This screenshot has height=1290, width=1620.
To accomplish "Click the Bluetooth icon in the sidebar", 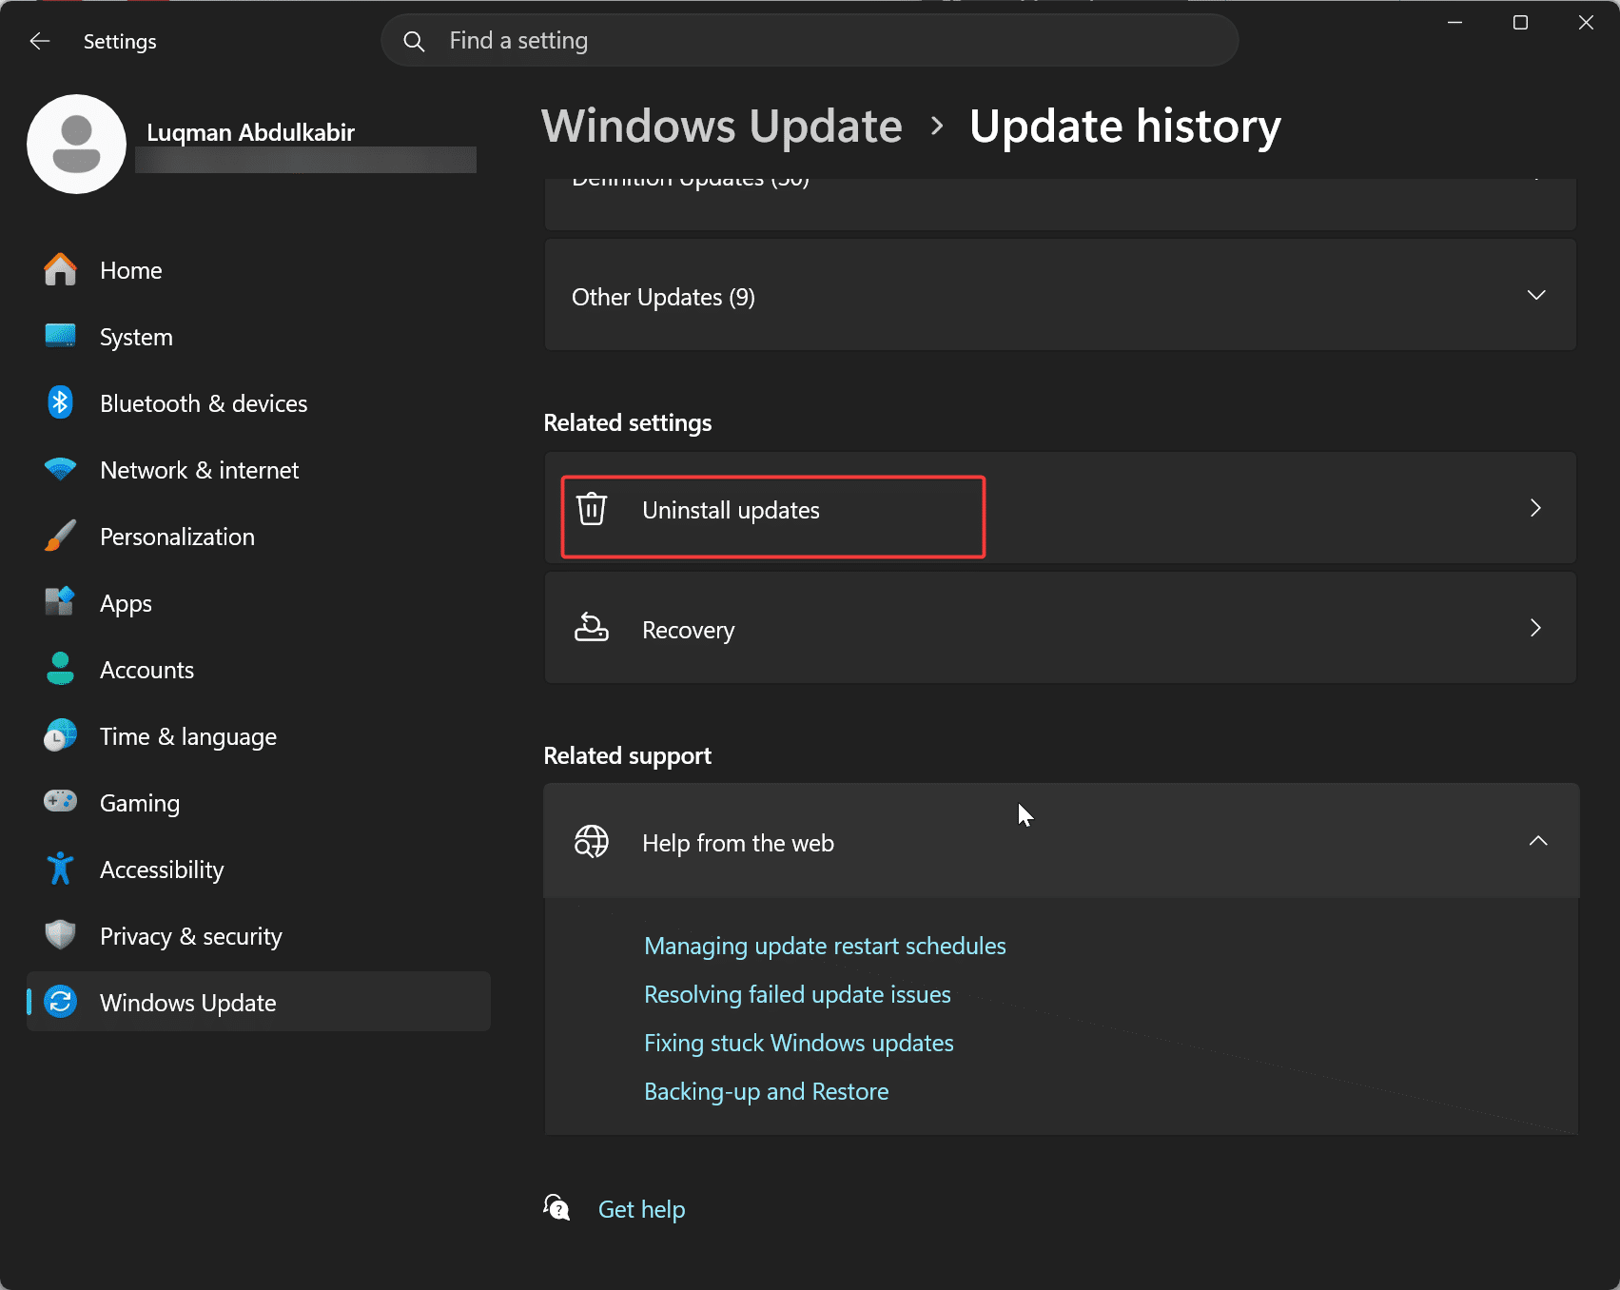I will click(x=60, y=403).
